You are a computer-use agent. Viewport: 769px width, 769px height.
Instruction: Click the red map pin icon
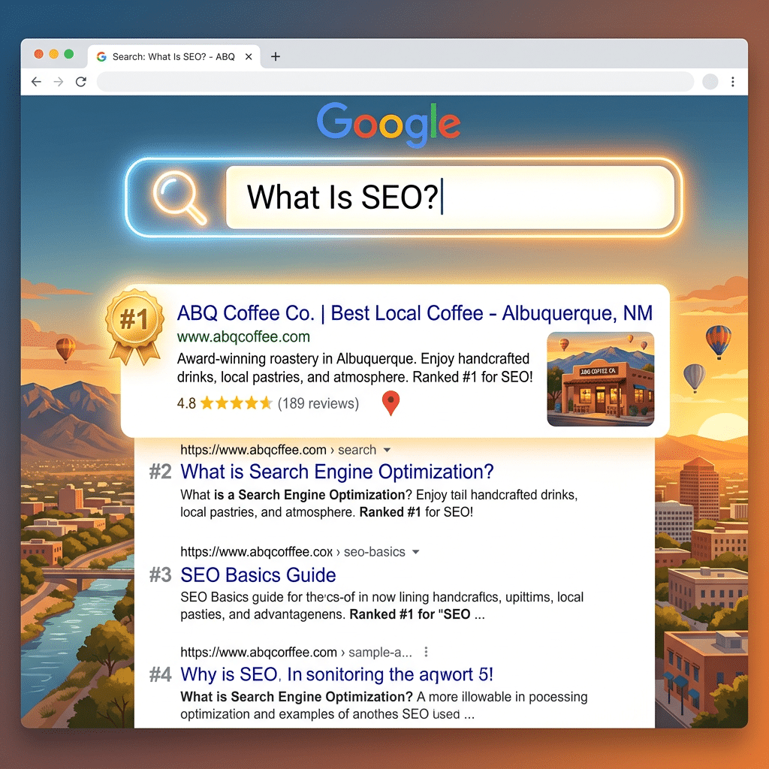(391, 403)
